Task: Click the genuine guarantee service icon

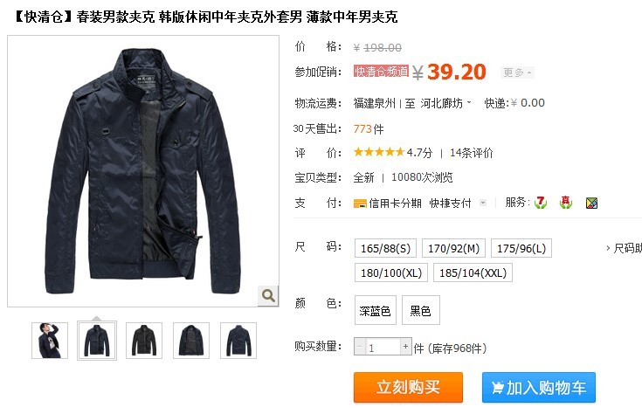Action: [x=566, y=203]
